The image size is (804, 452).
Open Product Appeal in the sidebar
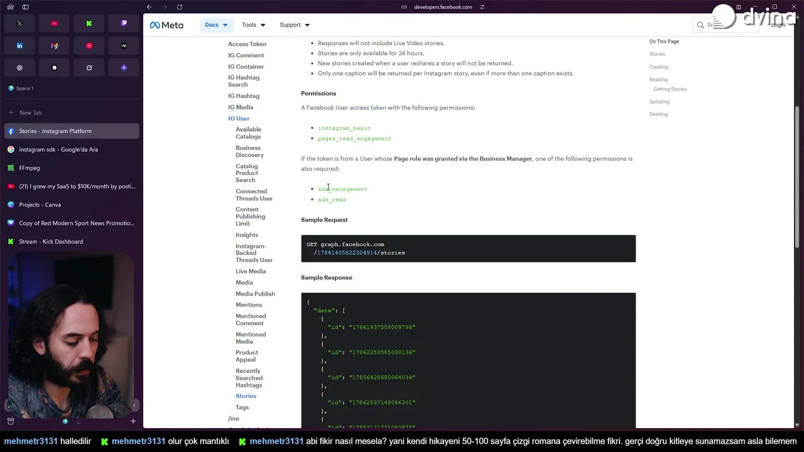pos(247,356)
